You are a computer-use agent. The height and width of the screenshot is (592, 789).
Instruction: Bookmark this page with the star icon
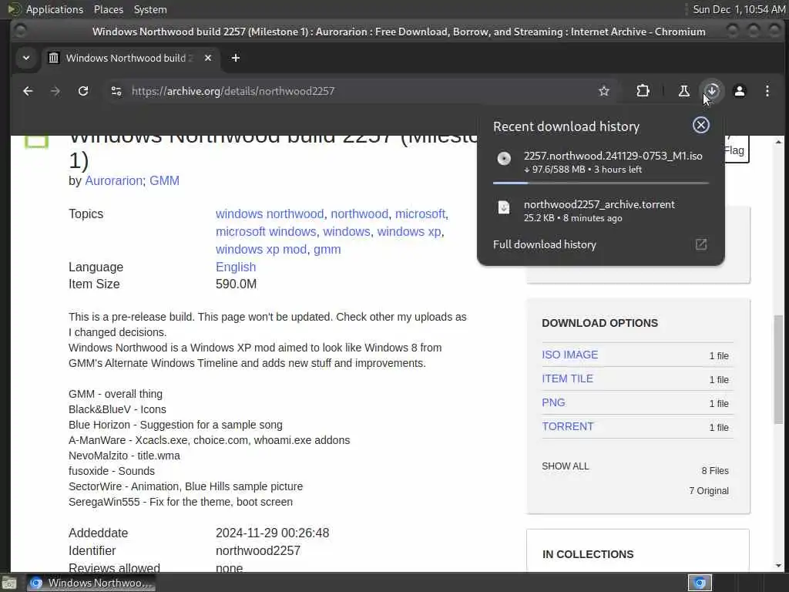tap(604, 91)
